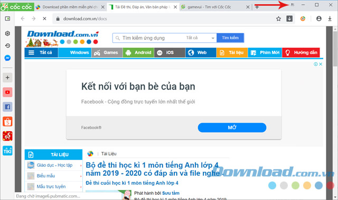Click tab-list button in title bar

coord(293,5)
